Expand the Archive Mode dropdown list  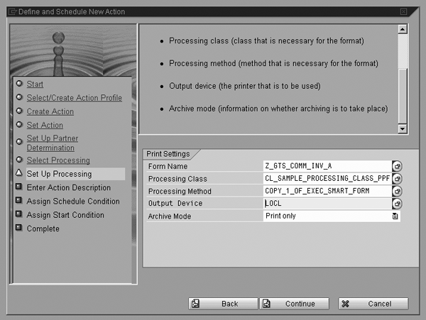click(x=395, y=216)
